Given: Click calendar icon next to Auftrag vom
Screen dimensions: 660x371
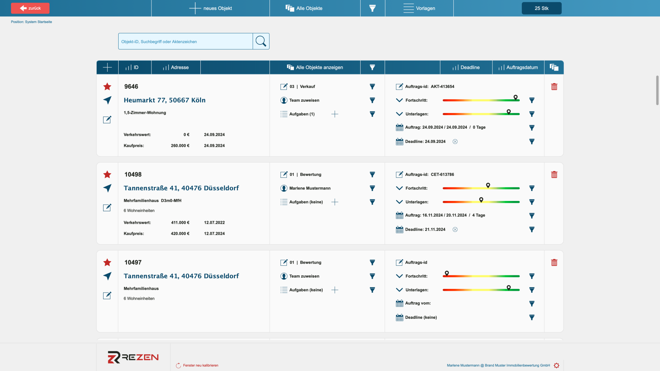Looking at the screenshot, I should 399,303.
